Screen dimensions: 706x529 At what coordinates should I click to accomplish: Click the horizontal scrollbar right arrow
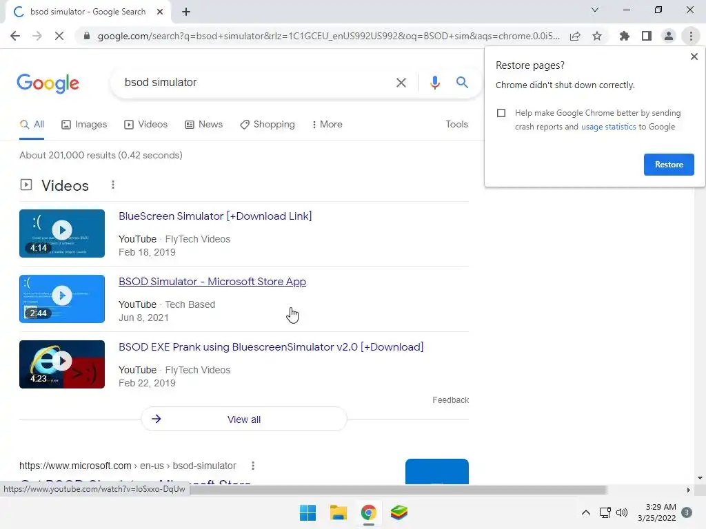[688, 490]
